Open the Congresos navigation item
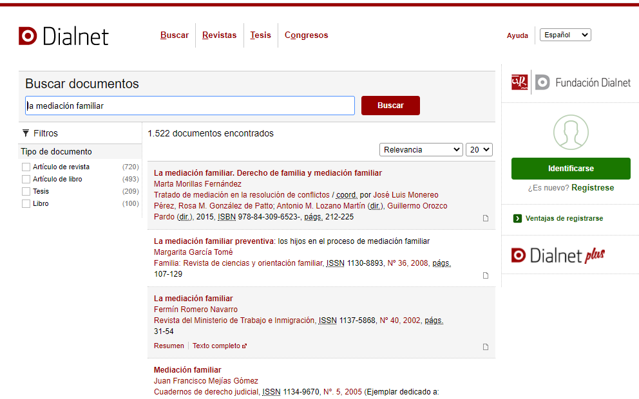 tap(306, 35)
